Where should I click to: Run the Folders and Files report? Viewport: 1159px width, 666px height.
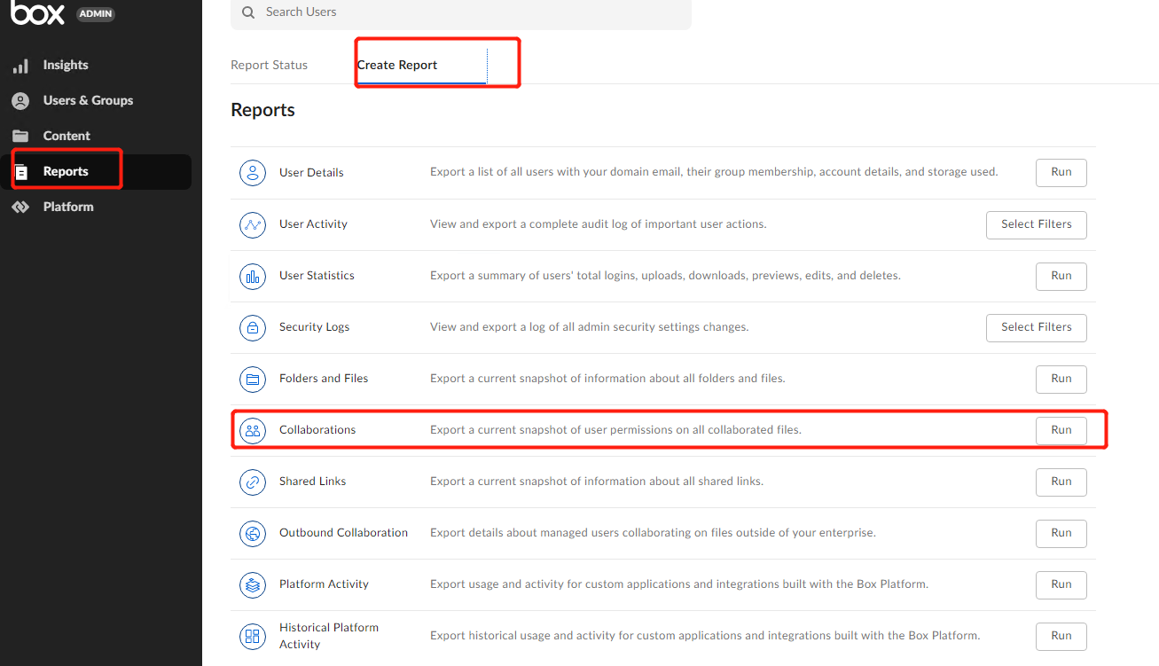[1061, 379]
